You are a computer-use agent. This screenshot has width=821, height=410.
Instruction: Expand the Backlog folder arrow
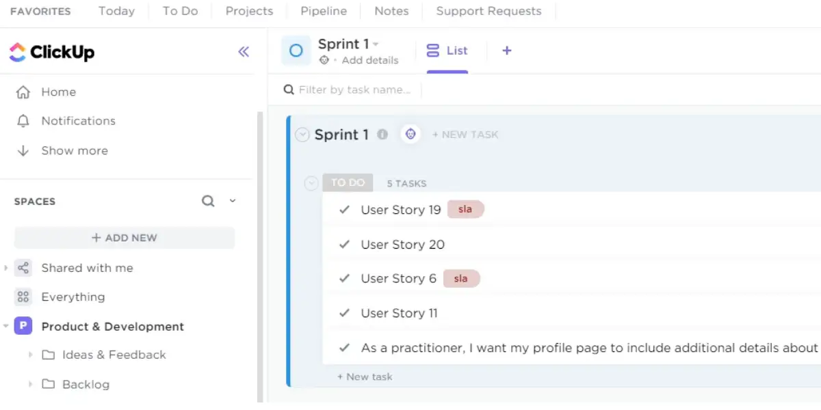point(30,384)
